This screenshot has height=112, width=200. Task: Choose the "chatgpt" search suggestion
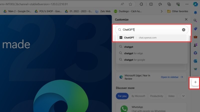tap(152, 47)
